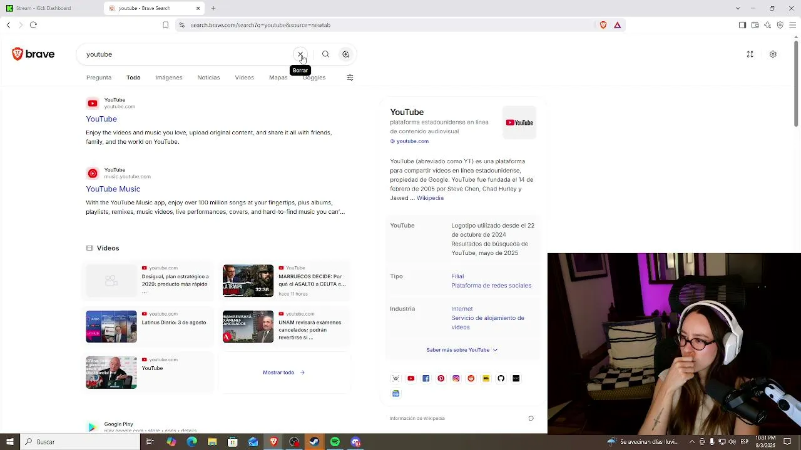Click the Brave Rewards triangle icon
801x450 pixels.
pos(617,25)
